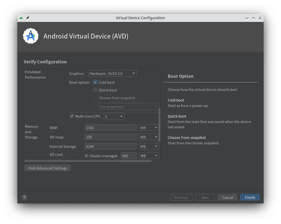The height and width of the screenshot is (224, 281).
Task: Open the Internal Storage unit dropdown
Action: click(149, 146)
